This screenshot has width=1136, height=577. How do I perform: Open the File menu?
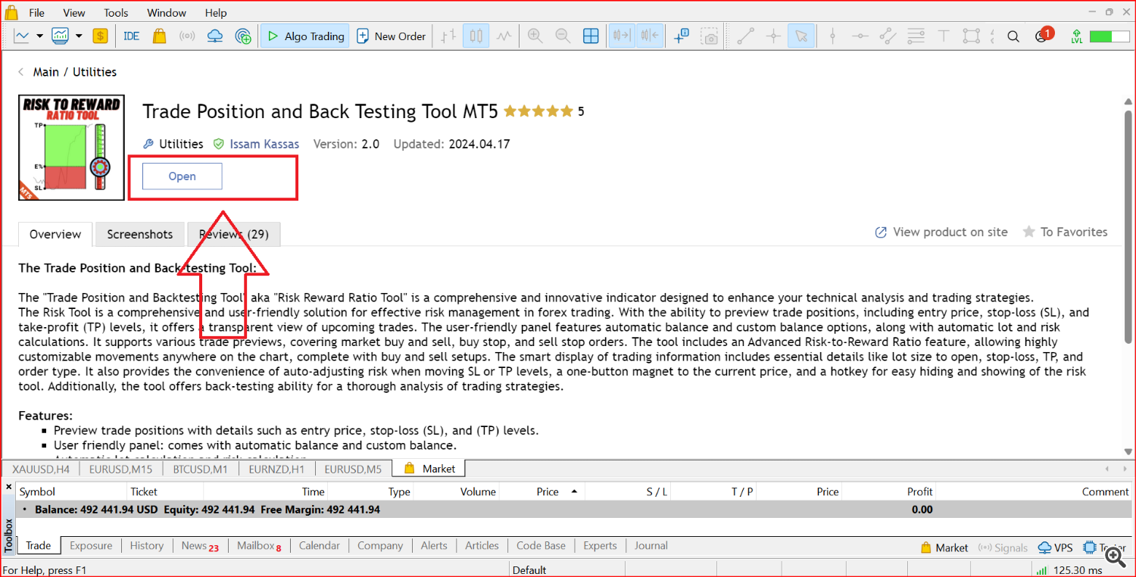pos(36,12)
